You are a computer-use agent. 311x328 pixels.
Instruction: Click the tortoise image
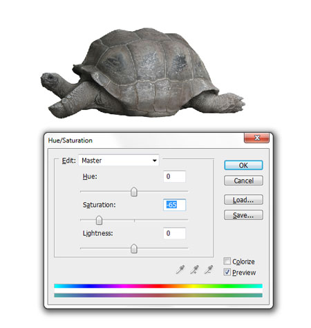coord(143,73)
